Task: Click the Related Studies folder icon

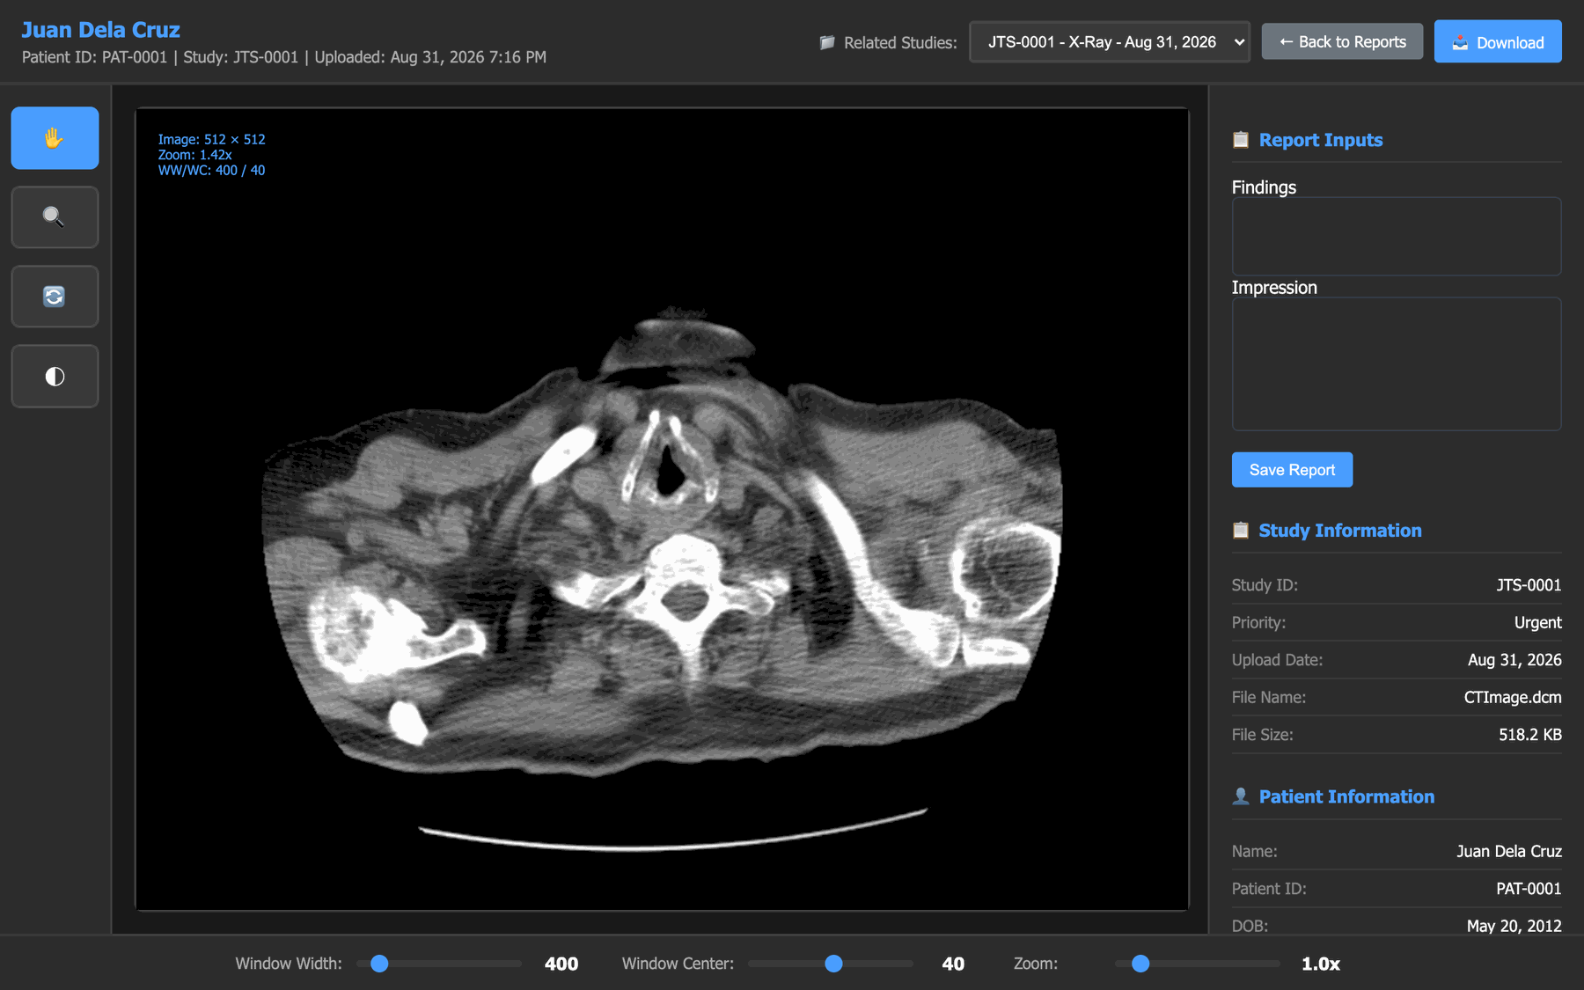Action: tap(826, 42)
